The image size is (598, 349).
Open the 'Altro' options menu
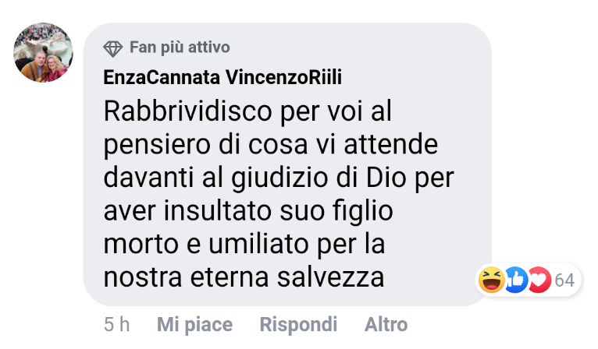click(x=386, y=325)
